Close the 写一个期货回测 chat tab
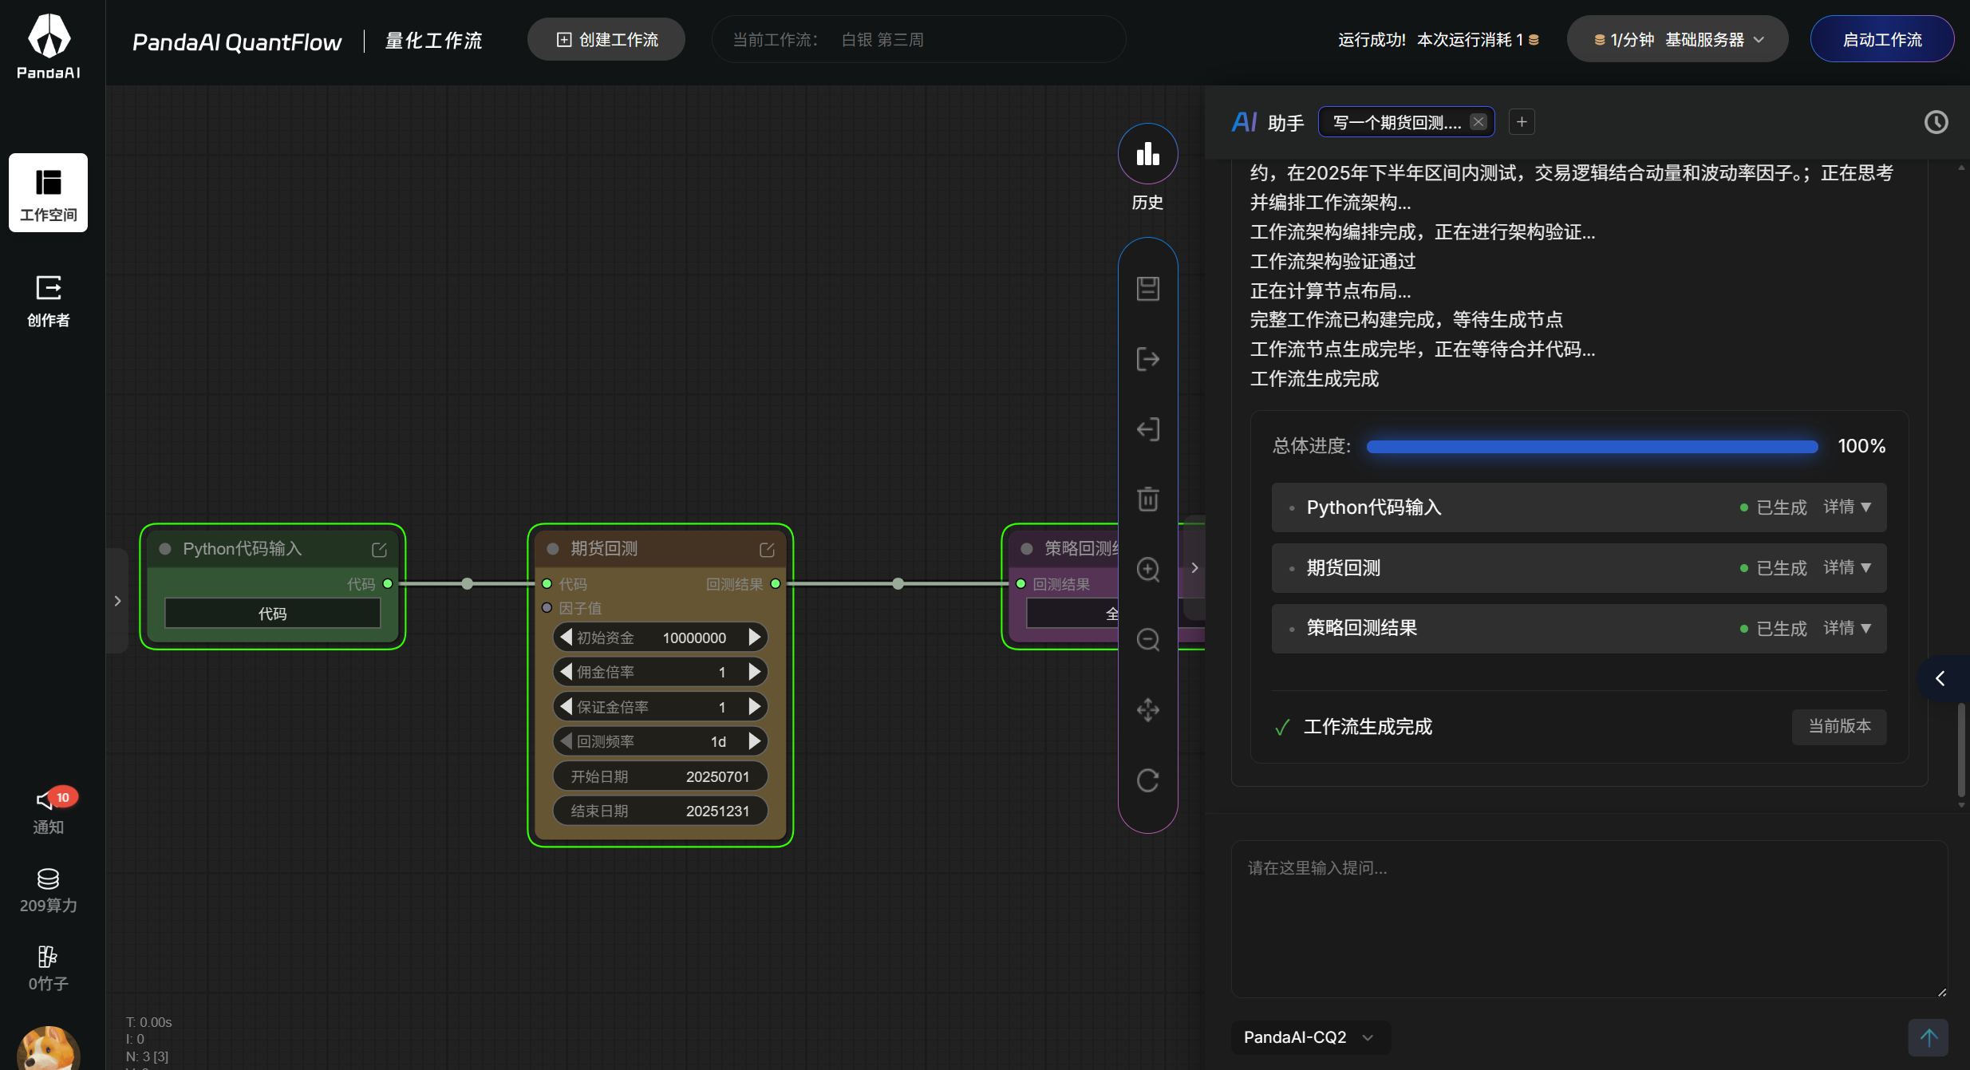Image resolution: width=1970 pixels, height=1070 pixels. (1478, 122)
